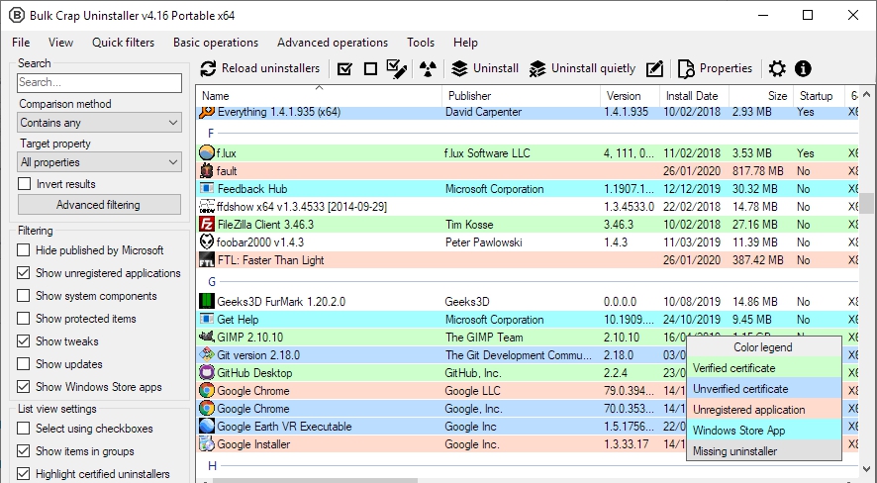Screen dimensions: 877x483
Task: Click the GitHub Desktop icon
Action: 207,373
